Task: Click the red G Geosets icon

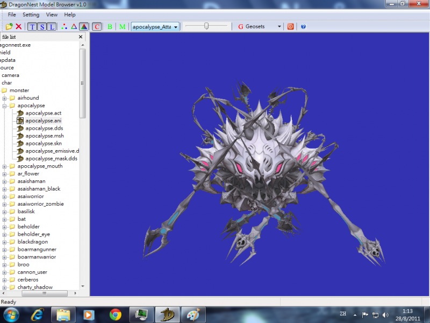Action: tap(241, 26)
